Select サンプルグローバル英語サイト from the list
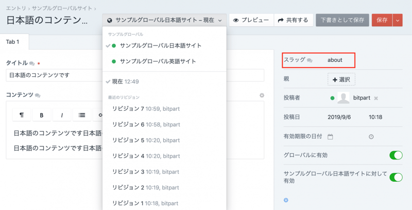412x210 pixels. (158, 61)
